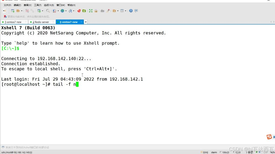Viewport: 275px width, 154px height.
Task: Click the Disconnect toolbar icon
Action: click(32, 11)
